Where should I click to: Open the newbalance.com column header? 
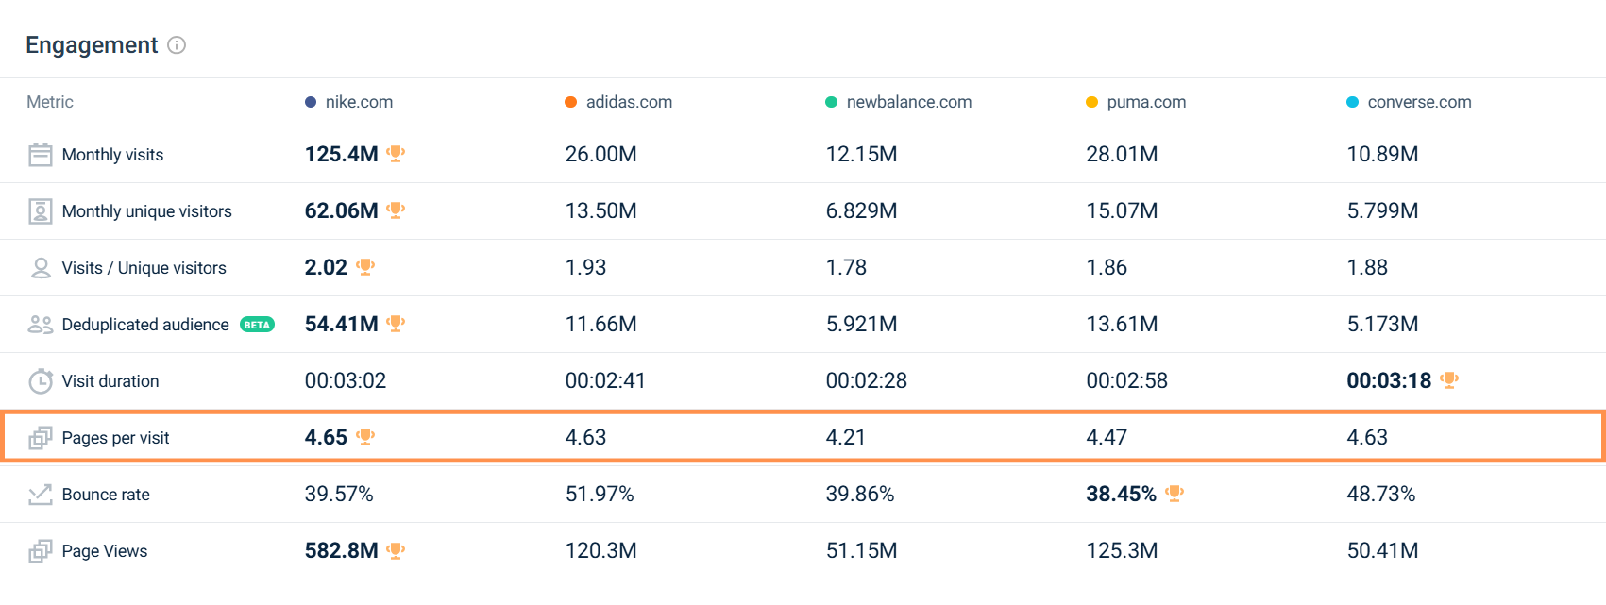(x=909, y=102)
